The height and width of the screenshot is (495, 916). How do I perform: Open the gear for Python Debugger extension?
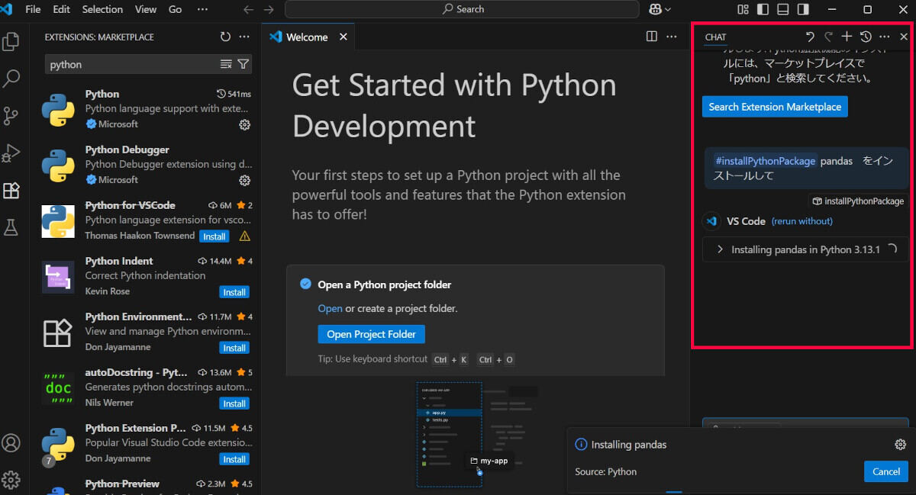pos(245,180)
